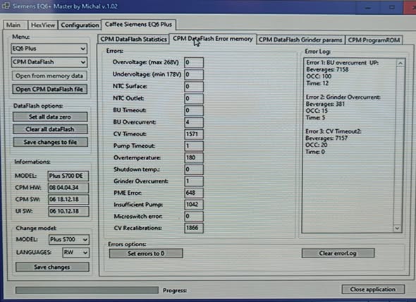
Task: Click the Error Log scroll up arrow
Action: 400,64
